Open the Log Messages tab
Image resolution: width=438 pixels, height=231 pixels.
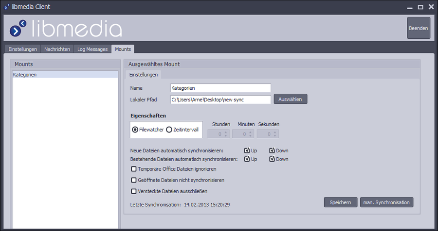[92, 49]
